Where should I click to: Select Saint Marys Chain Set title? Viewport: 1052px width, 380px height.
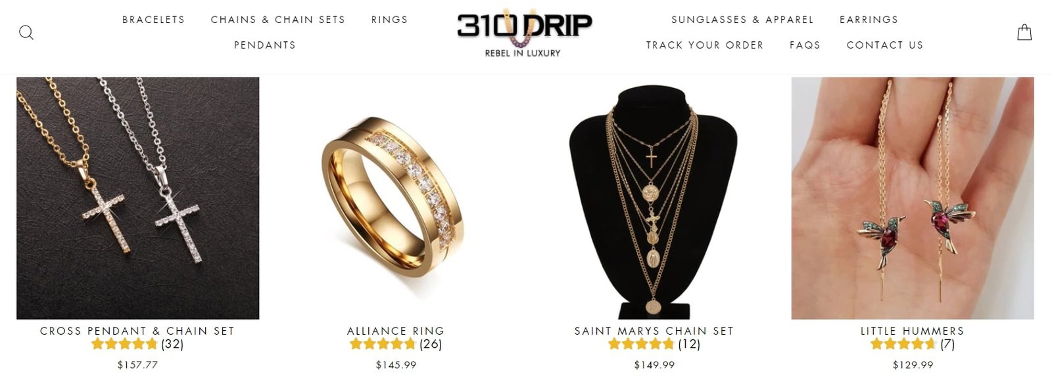pos(654,331)
